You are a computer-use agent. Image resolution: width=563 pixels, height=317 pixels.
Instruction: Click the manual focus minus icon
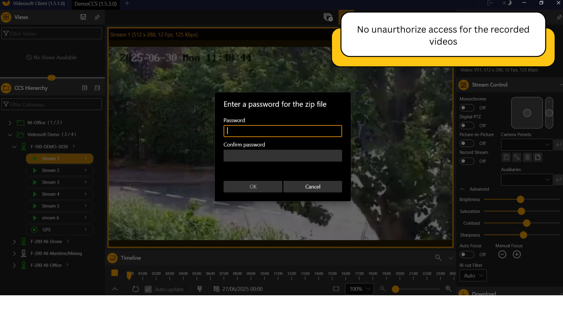point(502,254)
